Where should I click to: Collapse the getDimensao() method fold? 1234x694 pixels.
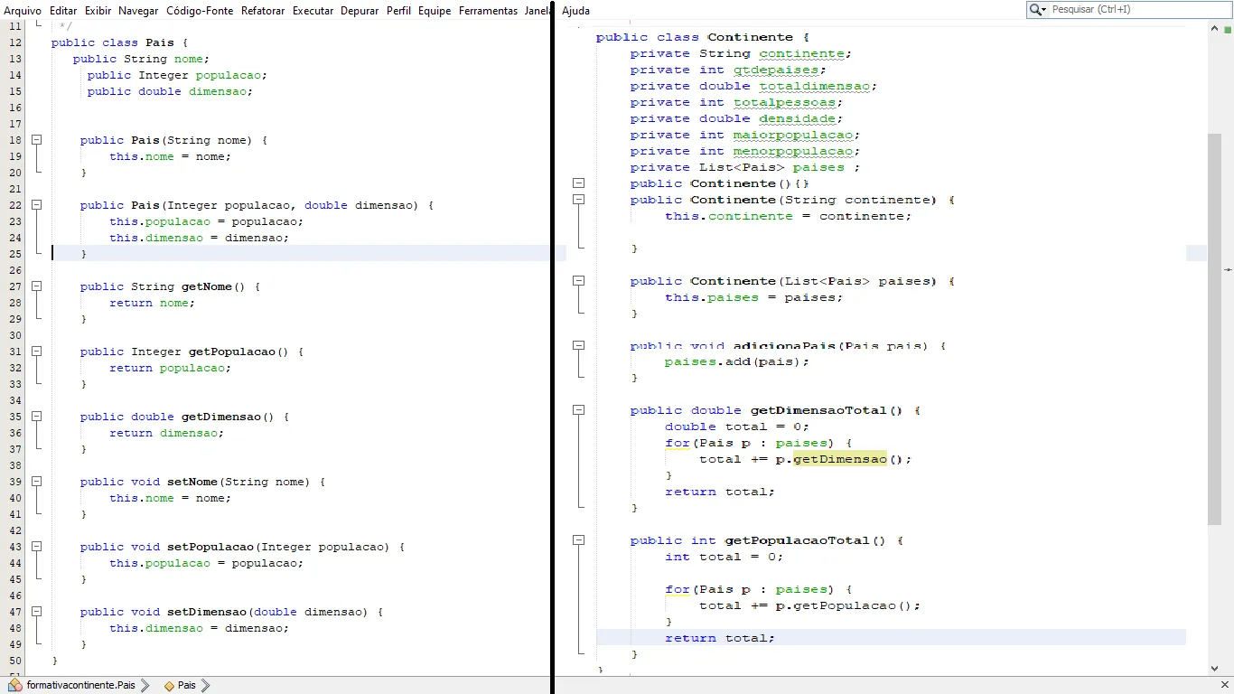pos(36,417)
